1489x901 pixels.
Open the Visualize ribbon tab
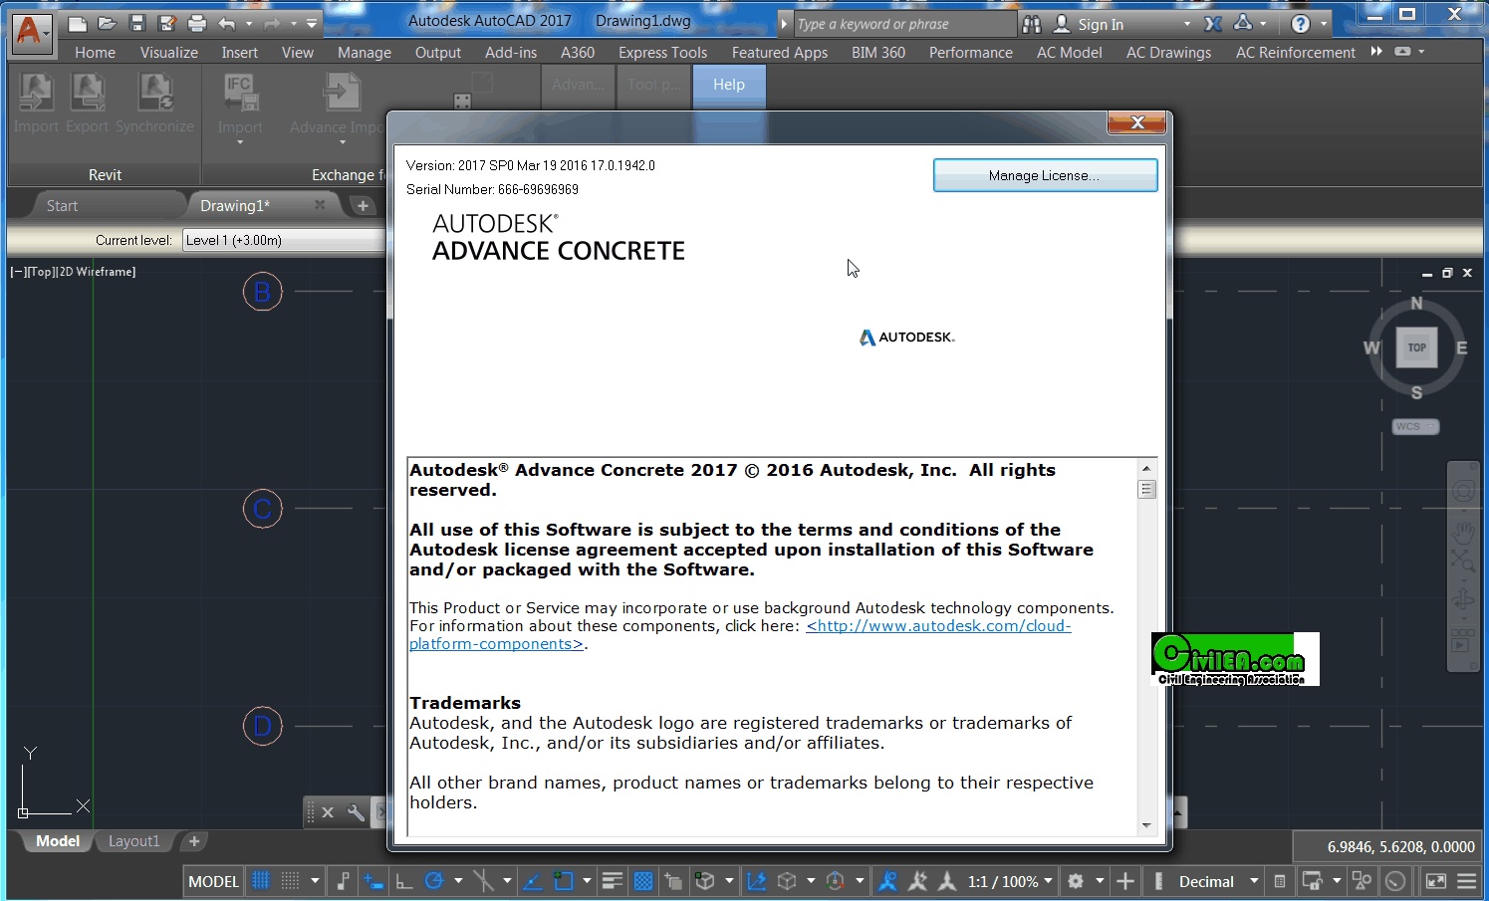tap(168, 52)
